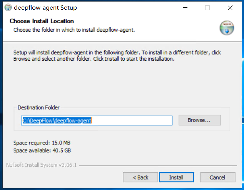Click the "Destination Folder" group label
244x190 pixels.
point(39,108)
